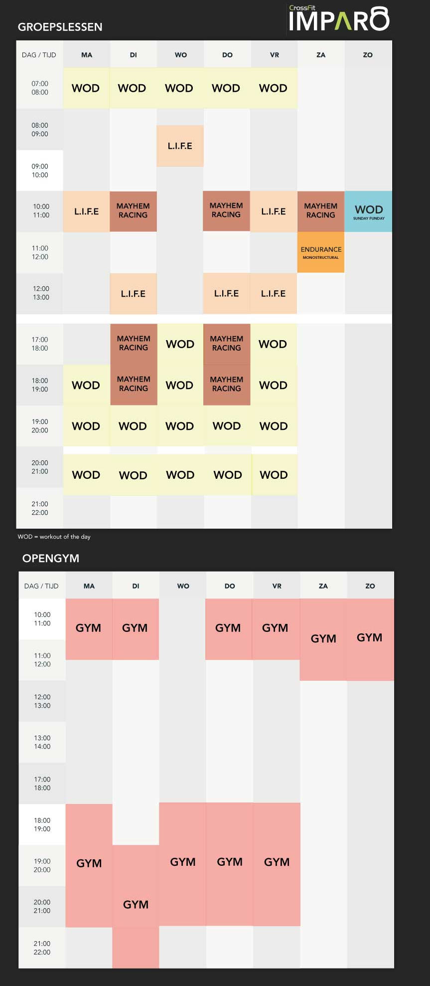
Task: Click Monday 20:00 WOD class
Action: coord(86,475)
